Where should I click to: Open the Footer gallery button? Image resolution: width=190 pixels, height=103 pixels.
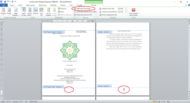(9, 12)
